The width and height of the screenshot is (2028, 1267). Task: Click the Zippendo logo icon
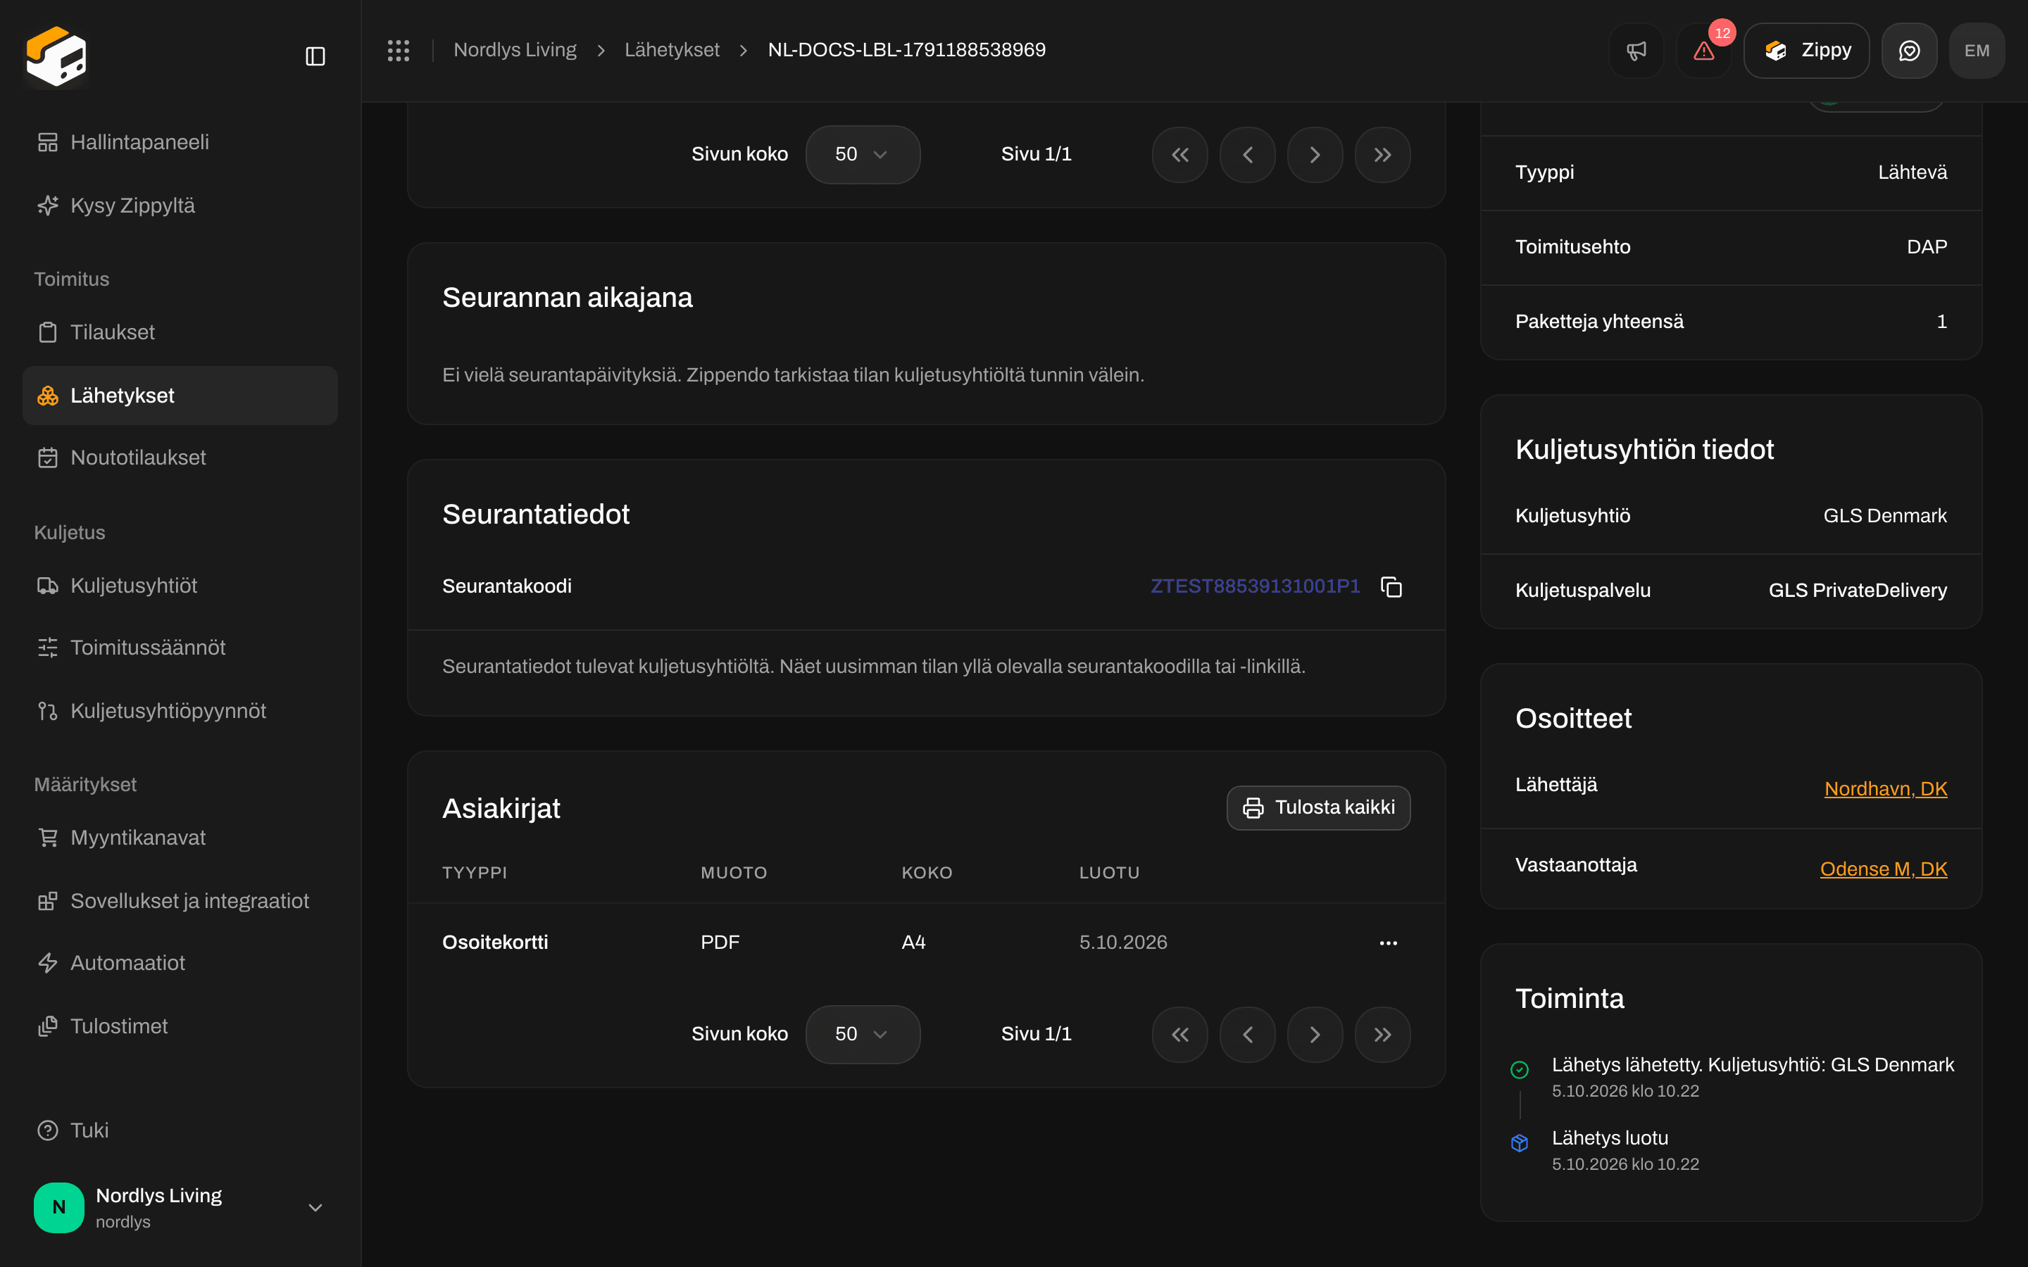coord(56,56)
